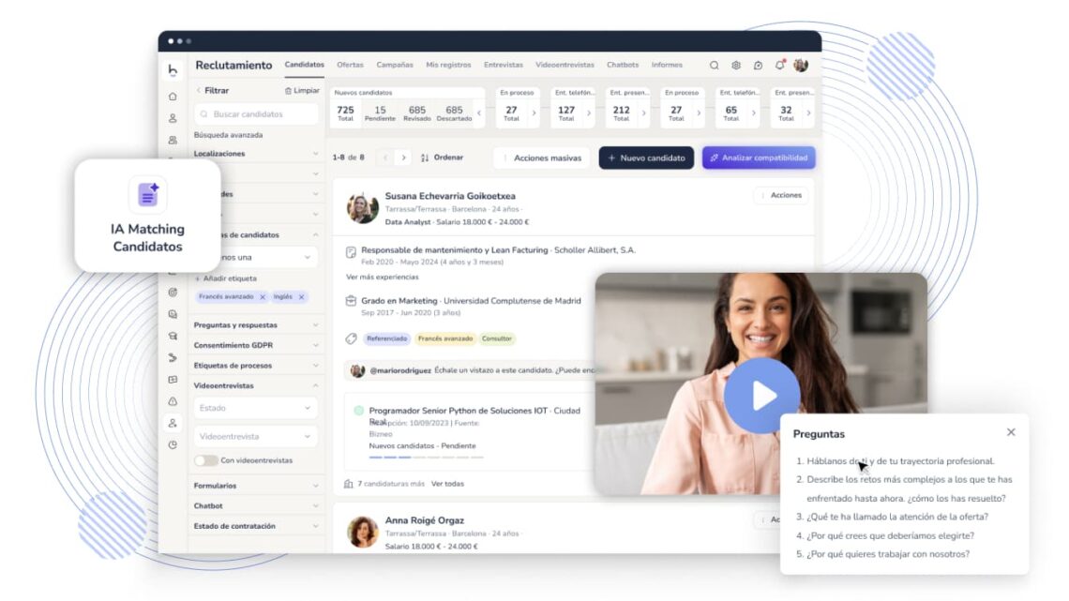This screenshot has width=1069, height=601.
Task: Toggle the Con videoentrevistas switch
Action: (205, 460)
